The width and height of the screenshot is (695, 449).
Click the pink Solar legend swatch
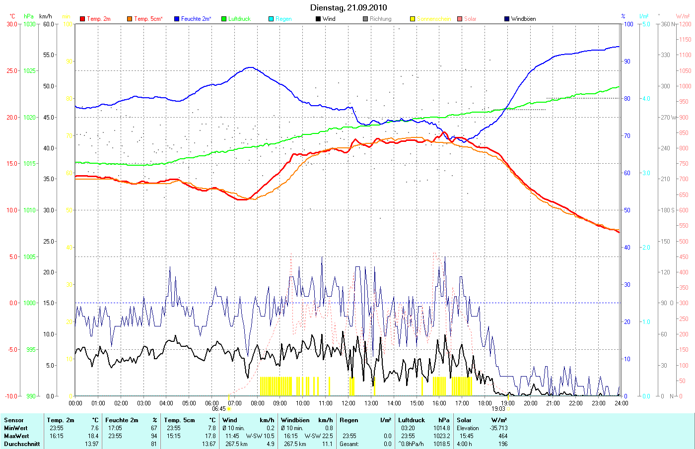(460, 19)
